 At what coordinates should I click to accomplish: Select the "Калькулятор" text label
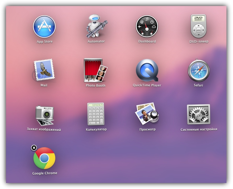[96, 129]
